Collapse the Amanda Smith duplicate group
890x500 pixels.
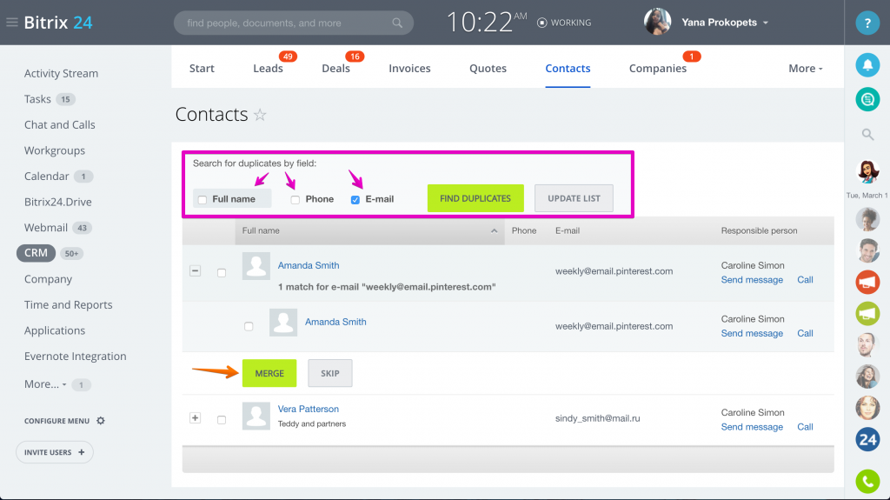195,270
